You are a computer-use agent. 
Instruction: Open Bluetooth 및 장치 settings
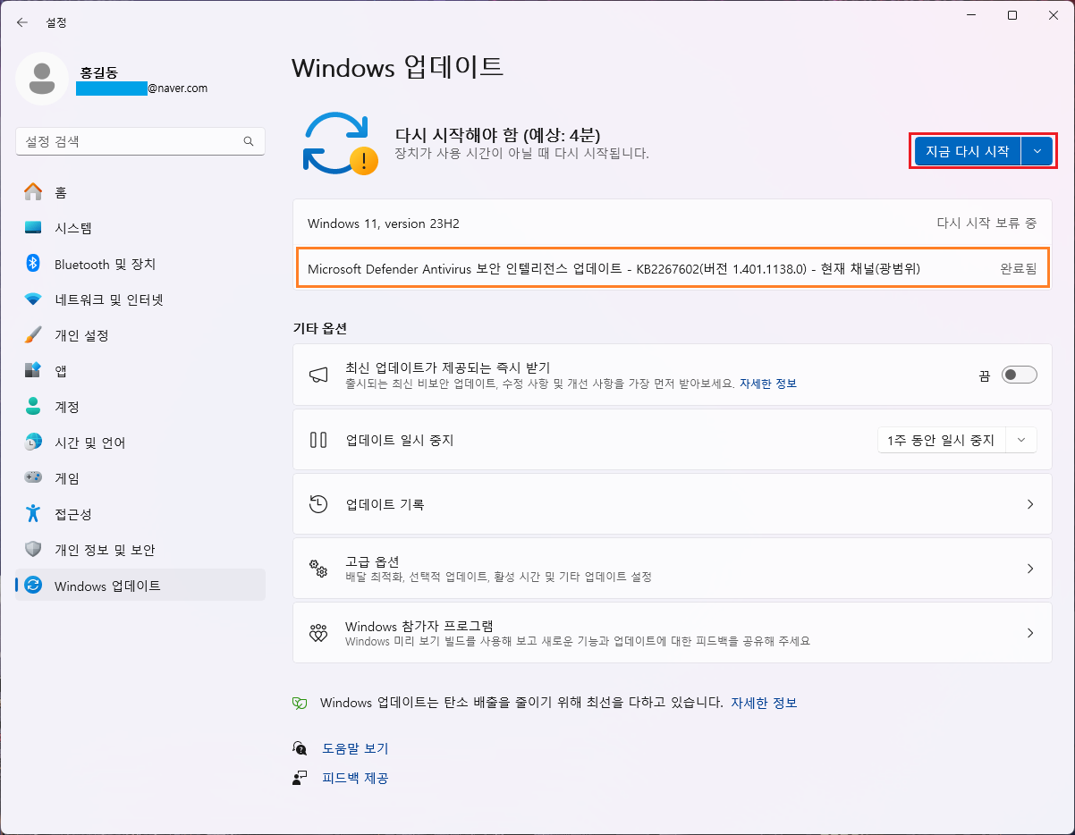click(x=140, y=264)
